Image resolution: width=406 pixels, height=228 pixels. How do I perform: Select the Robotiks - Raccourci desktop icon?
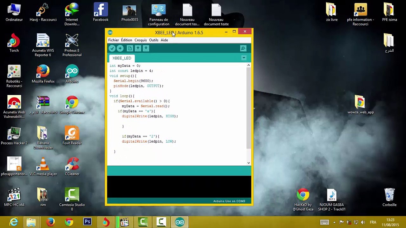point(14,76)
